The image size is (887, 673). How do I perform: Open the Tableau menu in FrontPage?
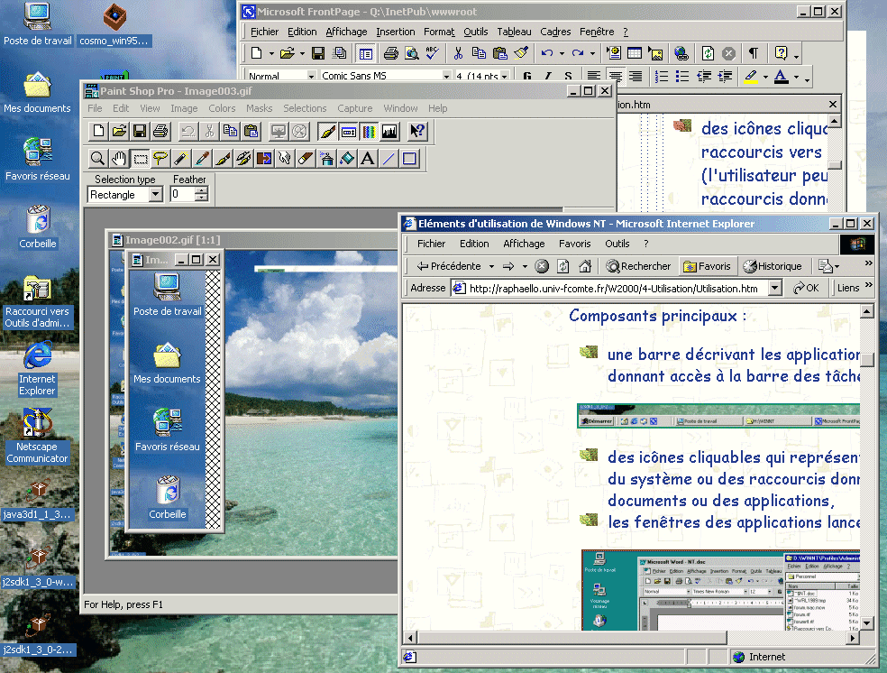pyautogui.click(x=514, y=32)
